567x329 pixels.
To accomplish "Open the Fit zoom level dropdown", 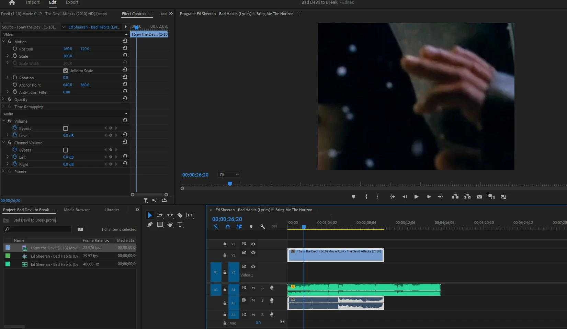I will point(229,175).
